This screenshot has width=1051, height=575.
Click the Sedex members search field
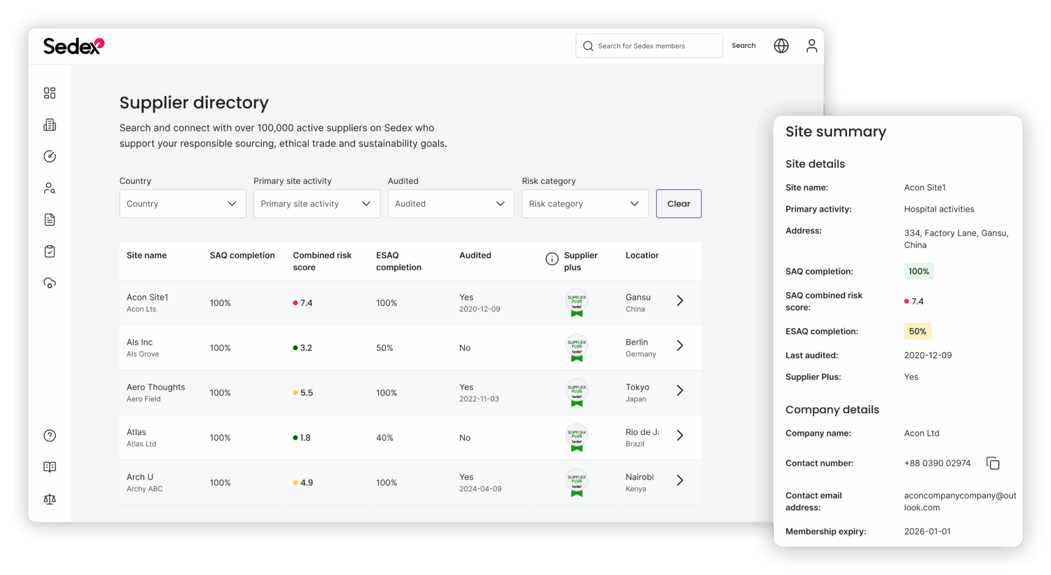point(649,46)
